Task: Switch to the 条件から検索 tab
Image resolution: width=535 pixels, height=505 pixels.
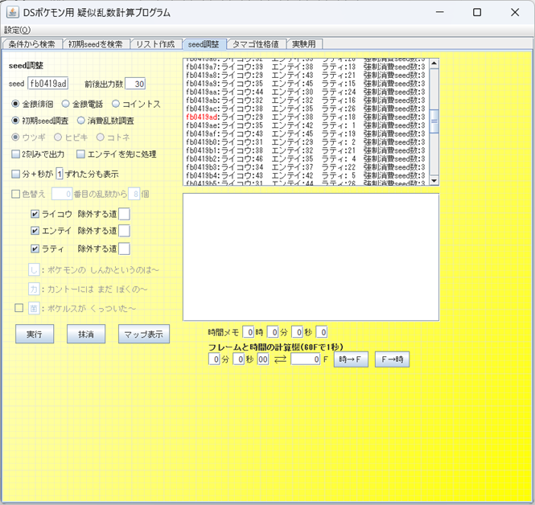Action: click(31, 44)
